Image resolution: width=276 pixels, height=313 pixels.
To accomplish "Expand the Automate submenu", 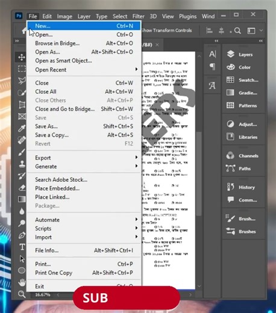I will click(84, 220).
